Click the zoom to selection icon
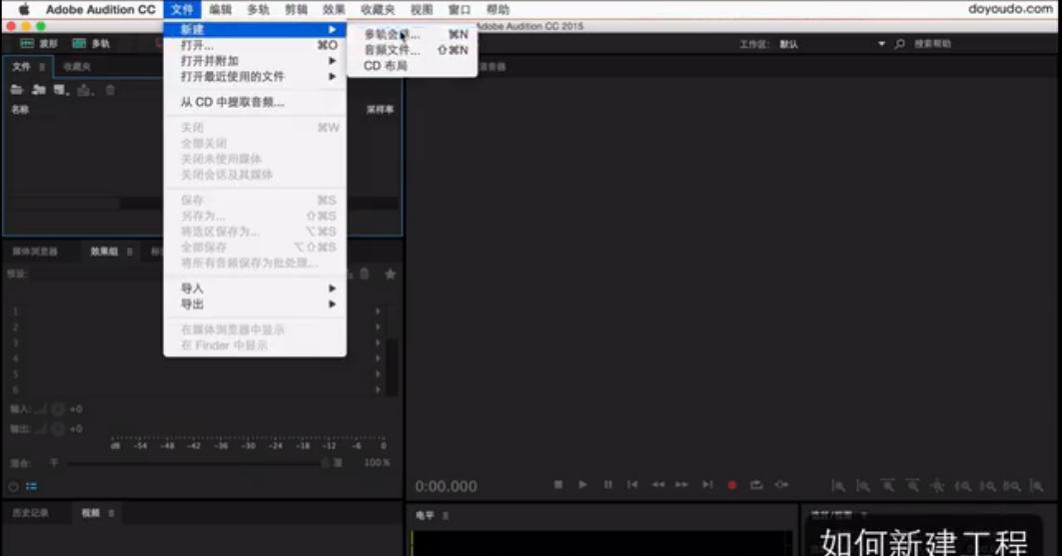Image resolution: width=1062 pixels, height=556 pixels. [x=1012, y=486]
